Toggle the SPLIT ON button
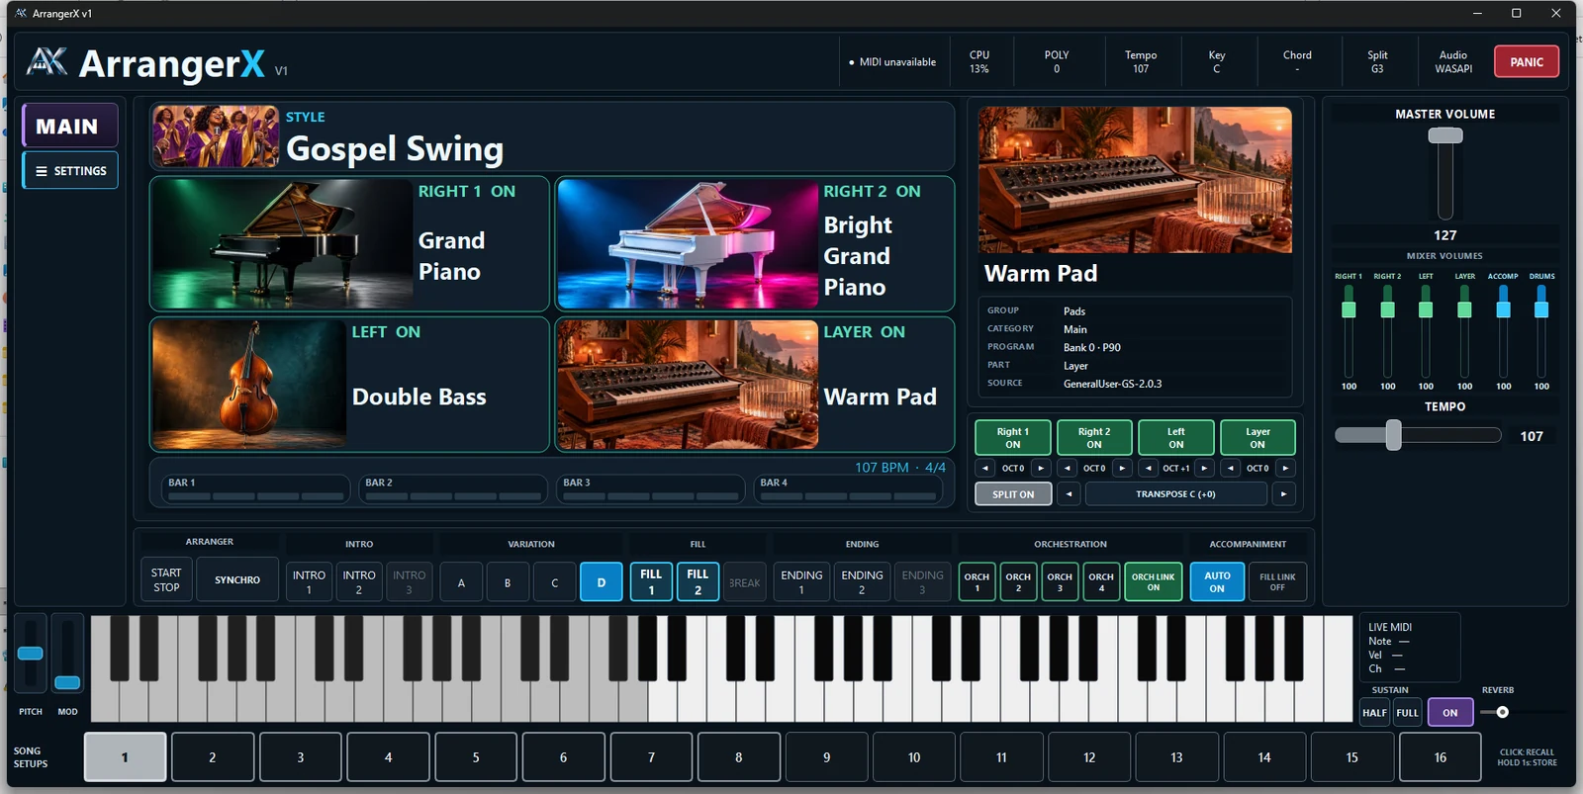1583x794 pixels. coord(1013,494)
